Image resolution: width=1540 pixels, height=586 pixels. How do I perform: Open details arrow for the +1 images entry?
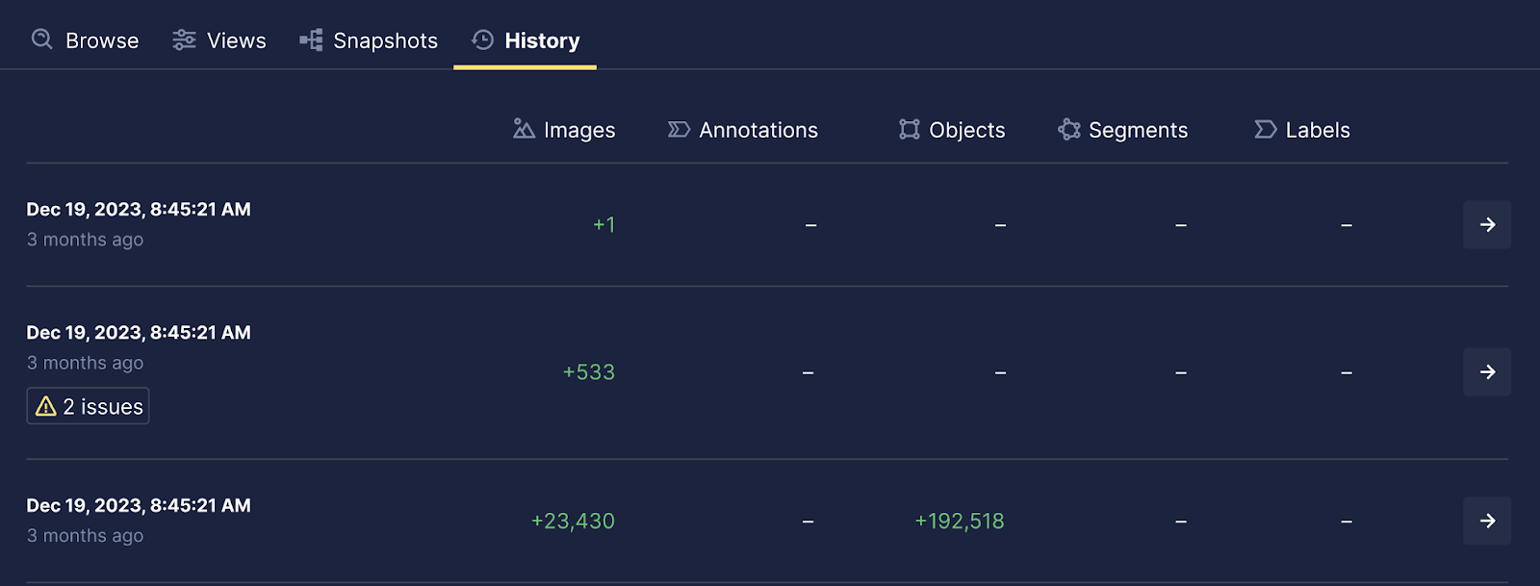click(1487, 224)
